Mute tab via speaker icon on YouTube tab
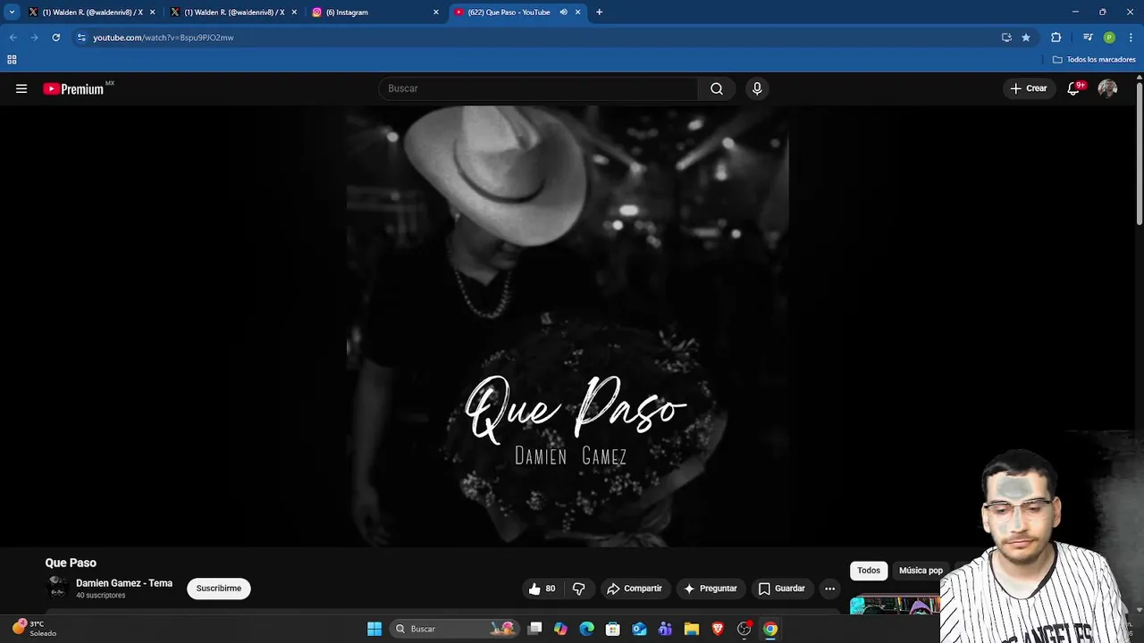This screenshot has width=1144, height=643. pos(563,13)
